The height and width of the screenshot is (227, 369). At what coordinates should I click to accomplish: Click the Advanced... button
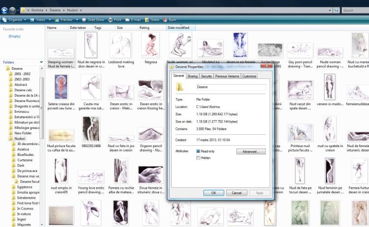[251, 151]
